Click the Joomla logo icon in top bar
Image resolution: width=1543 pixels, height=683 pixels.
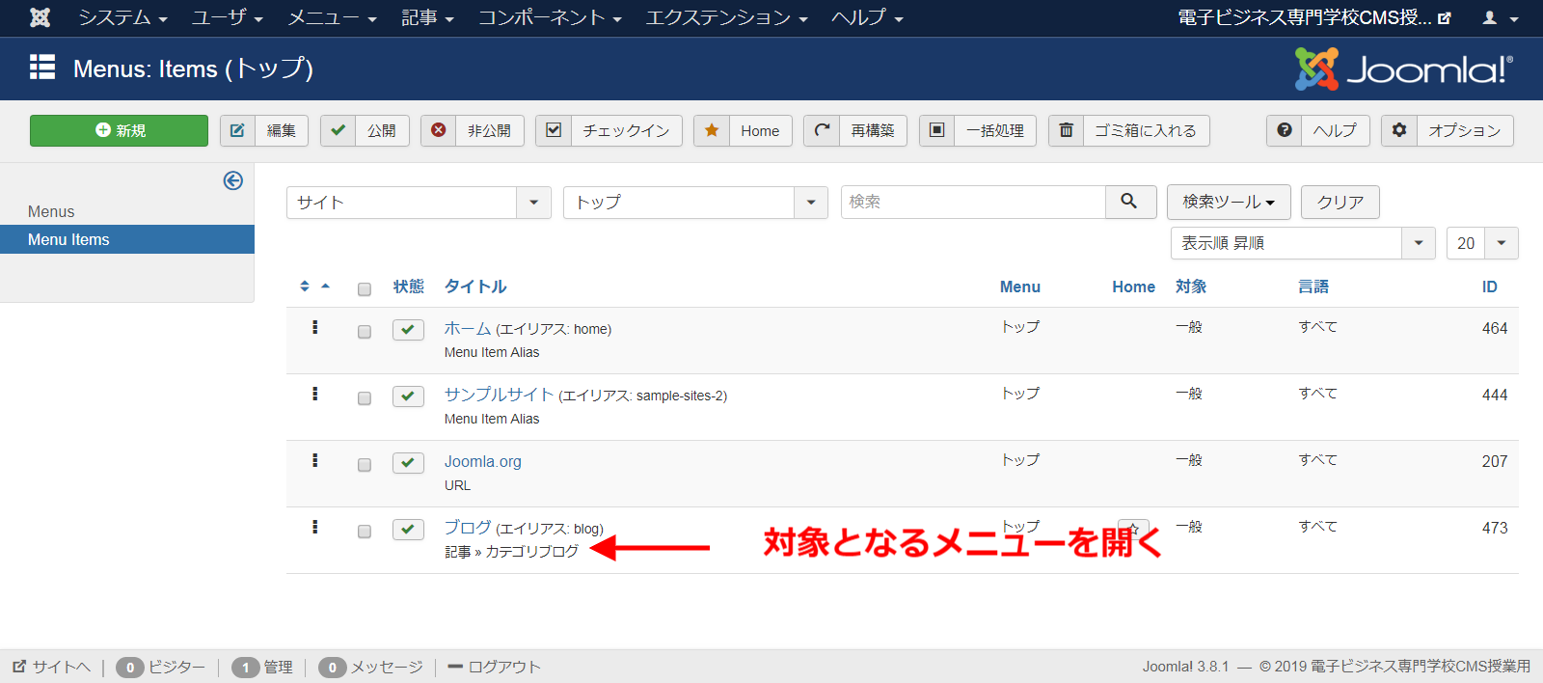click(40, 17)
